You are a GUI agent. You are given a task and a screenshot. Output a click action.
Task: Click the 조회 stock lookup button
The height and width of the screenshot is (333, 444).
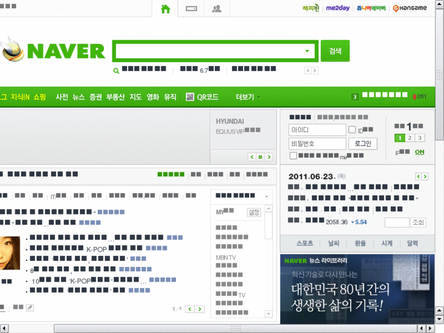tap(418, 222)
